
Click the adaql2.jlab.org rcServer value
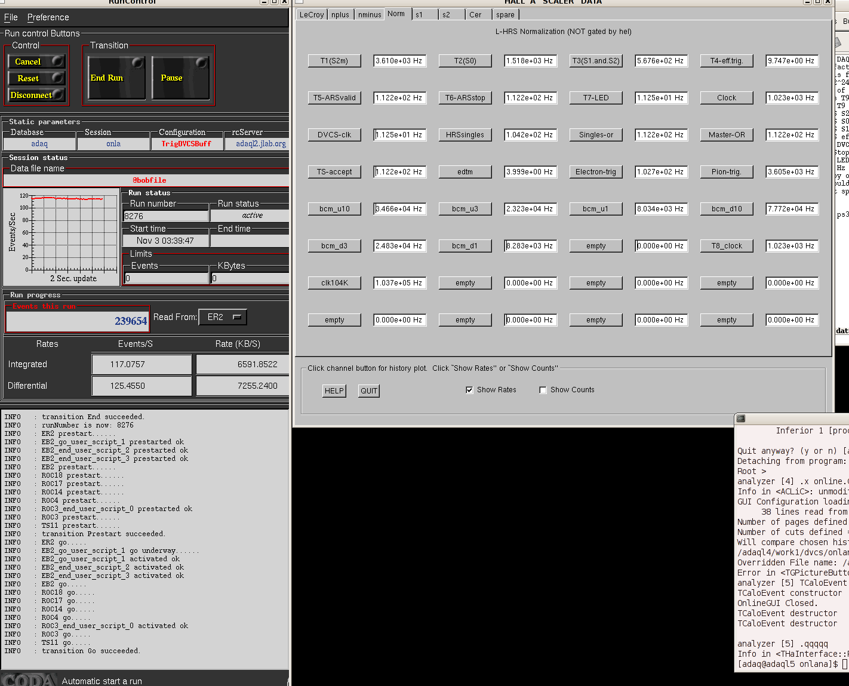coord(257,144)
